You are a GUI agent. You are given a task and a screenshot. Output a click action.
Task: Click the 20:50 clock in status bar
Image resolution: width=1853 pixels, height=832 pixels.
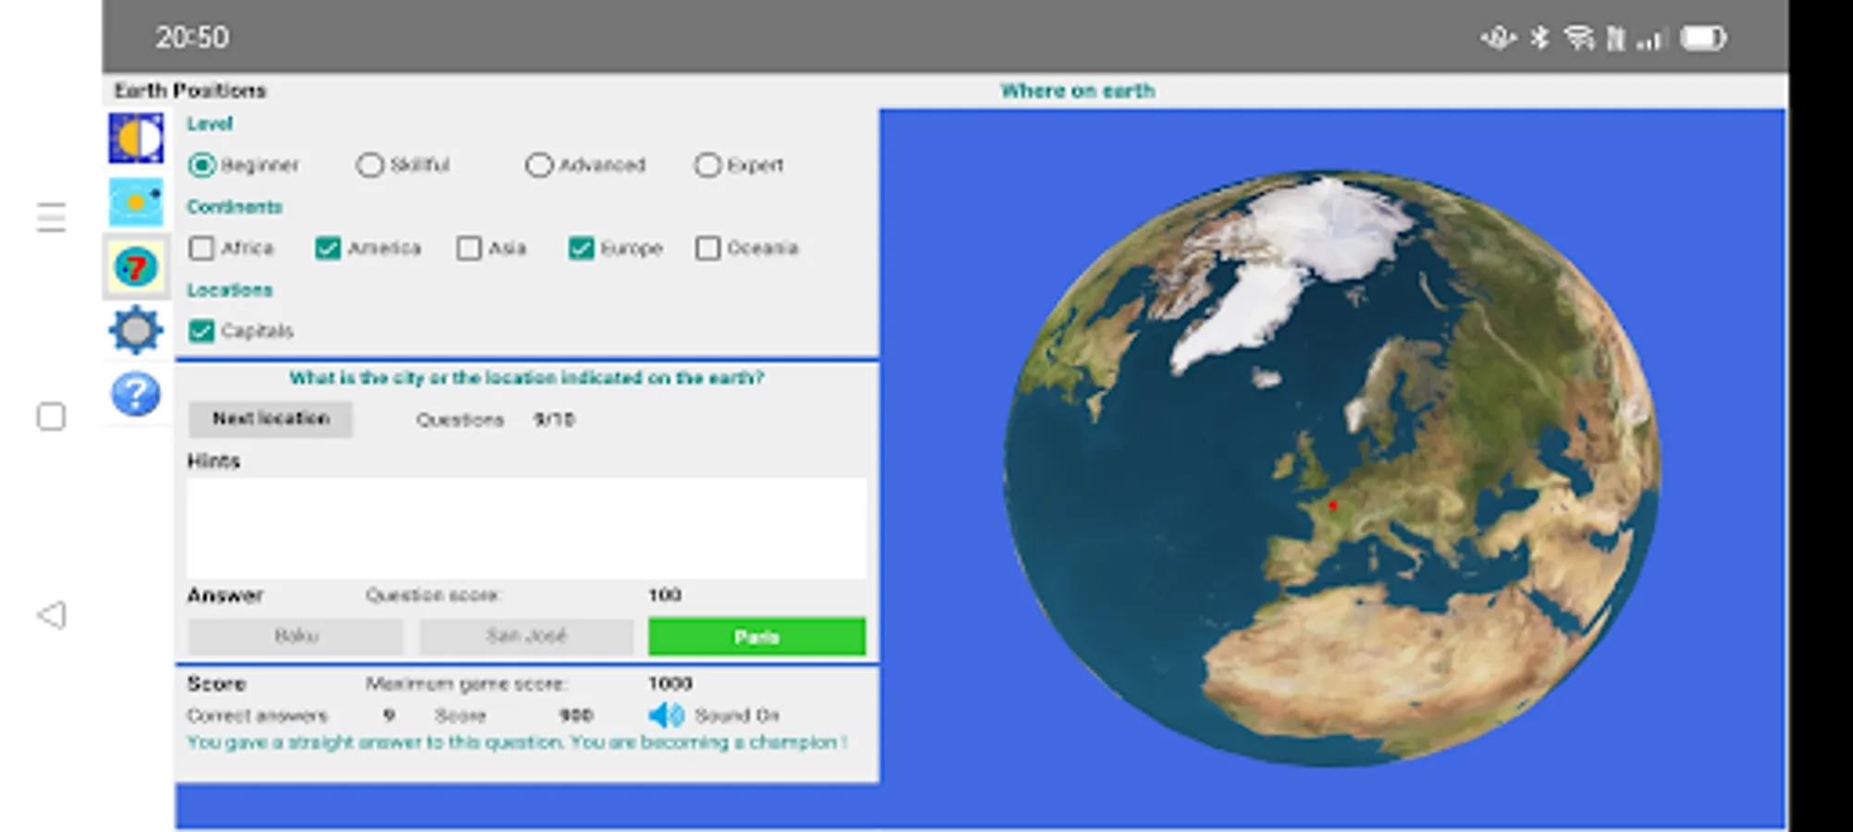(x=192, y=37)
